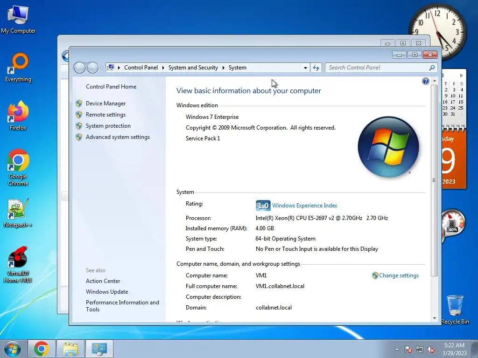Click Change settings link
The width and height of the screenshot is (478, 358).
pos(399,275)
